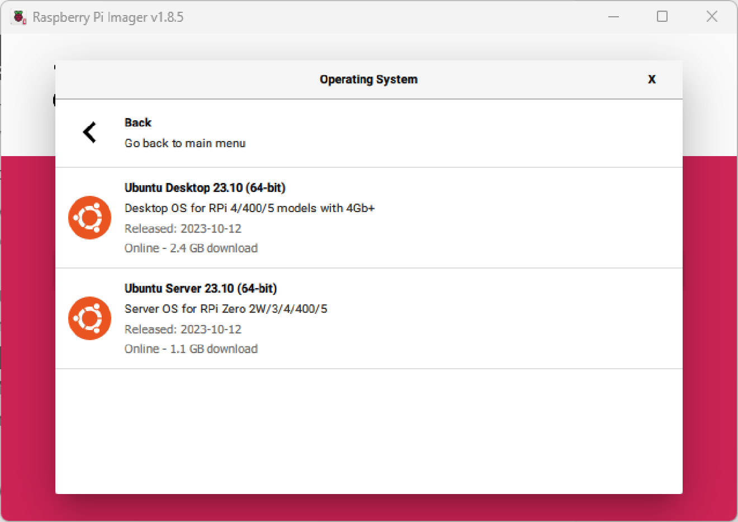This screenshot has width=738, height=522.
Task: Click the Ubuntu Server 23.10 title text
Action: 201,288
